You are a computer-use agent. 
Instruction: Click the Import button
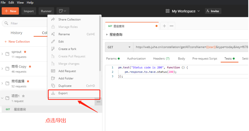pyautogui.click(x=29, y=11)
